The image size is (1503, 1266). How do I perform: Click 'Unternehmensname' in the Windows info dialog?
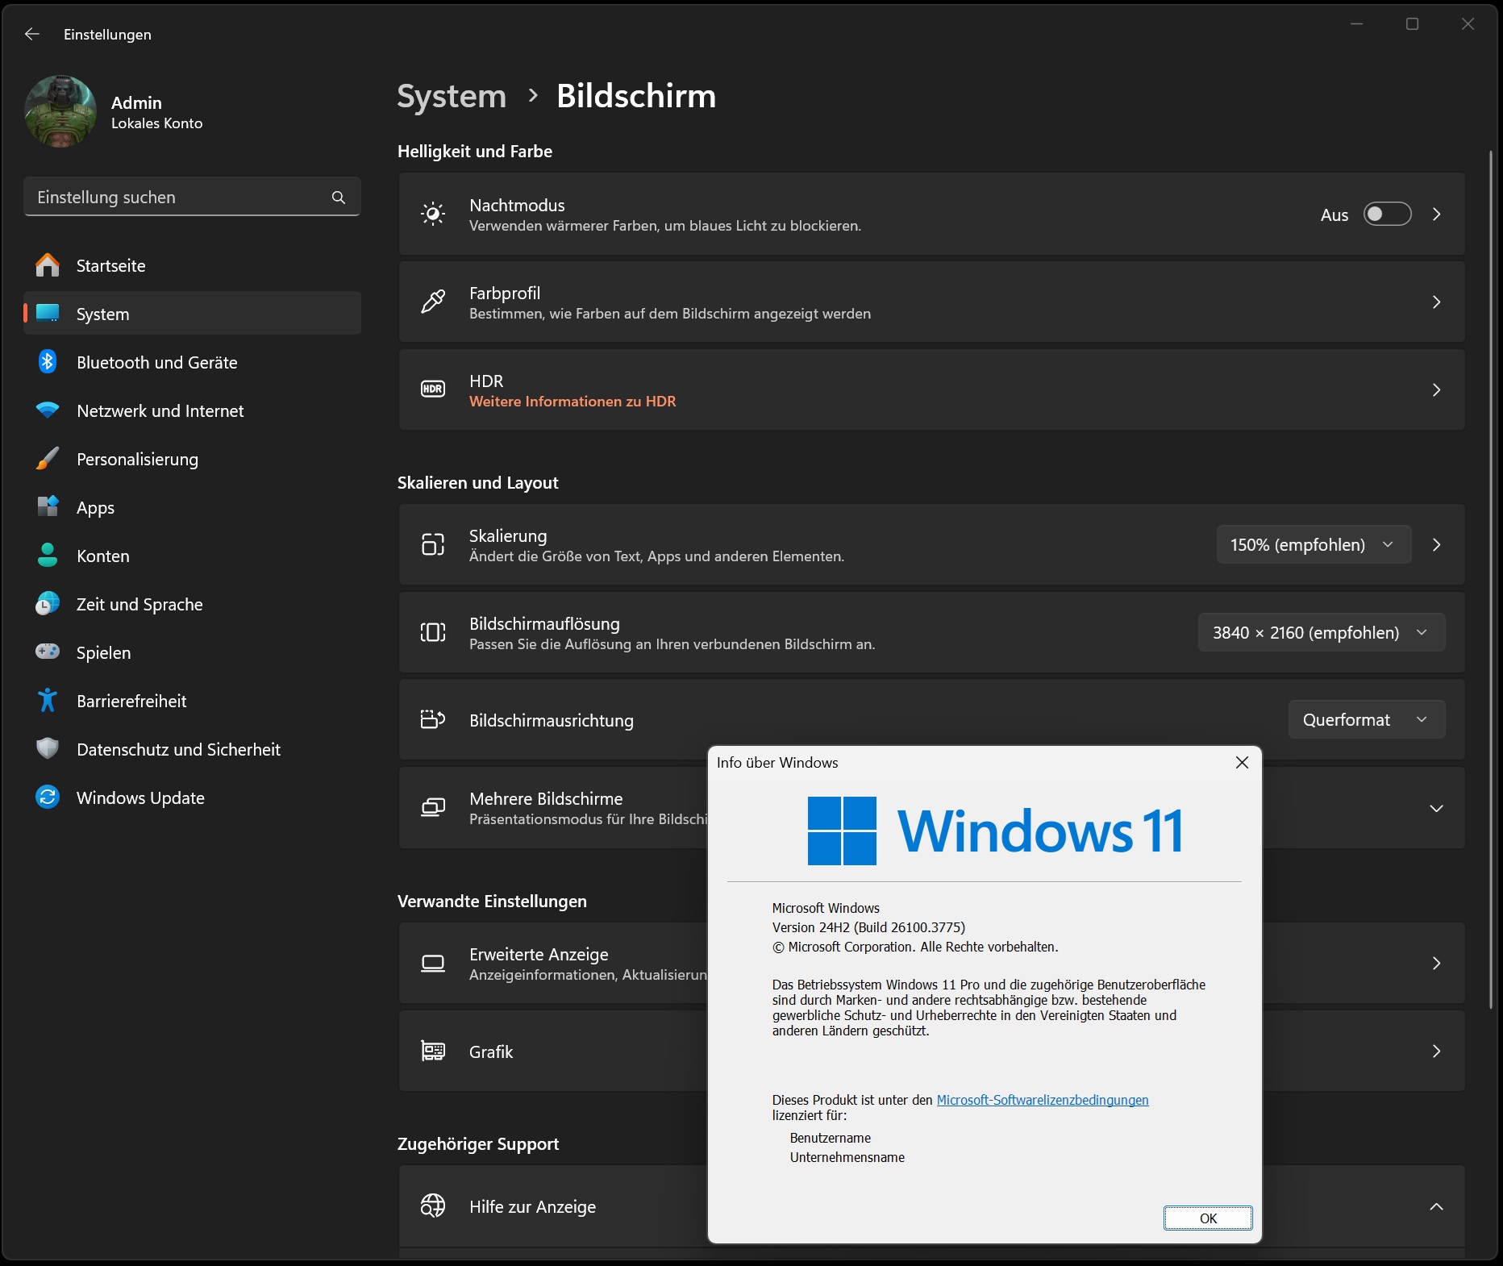coord(847,1157)
